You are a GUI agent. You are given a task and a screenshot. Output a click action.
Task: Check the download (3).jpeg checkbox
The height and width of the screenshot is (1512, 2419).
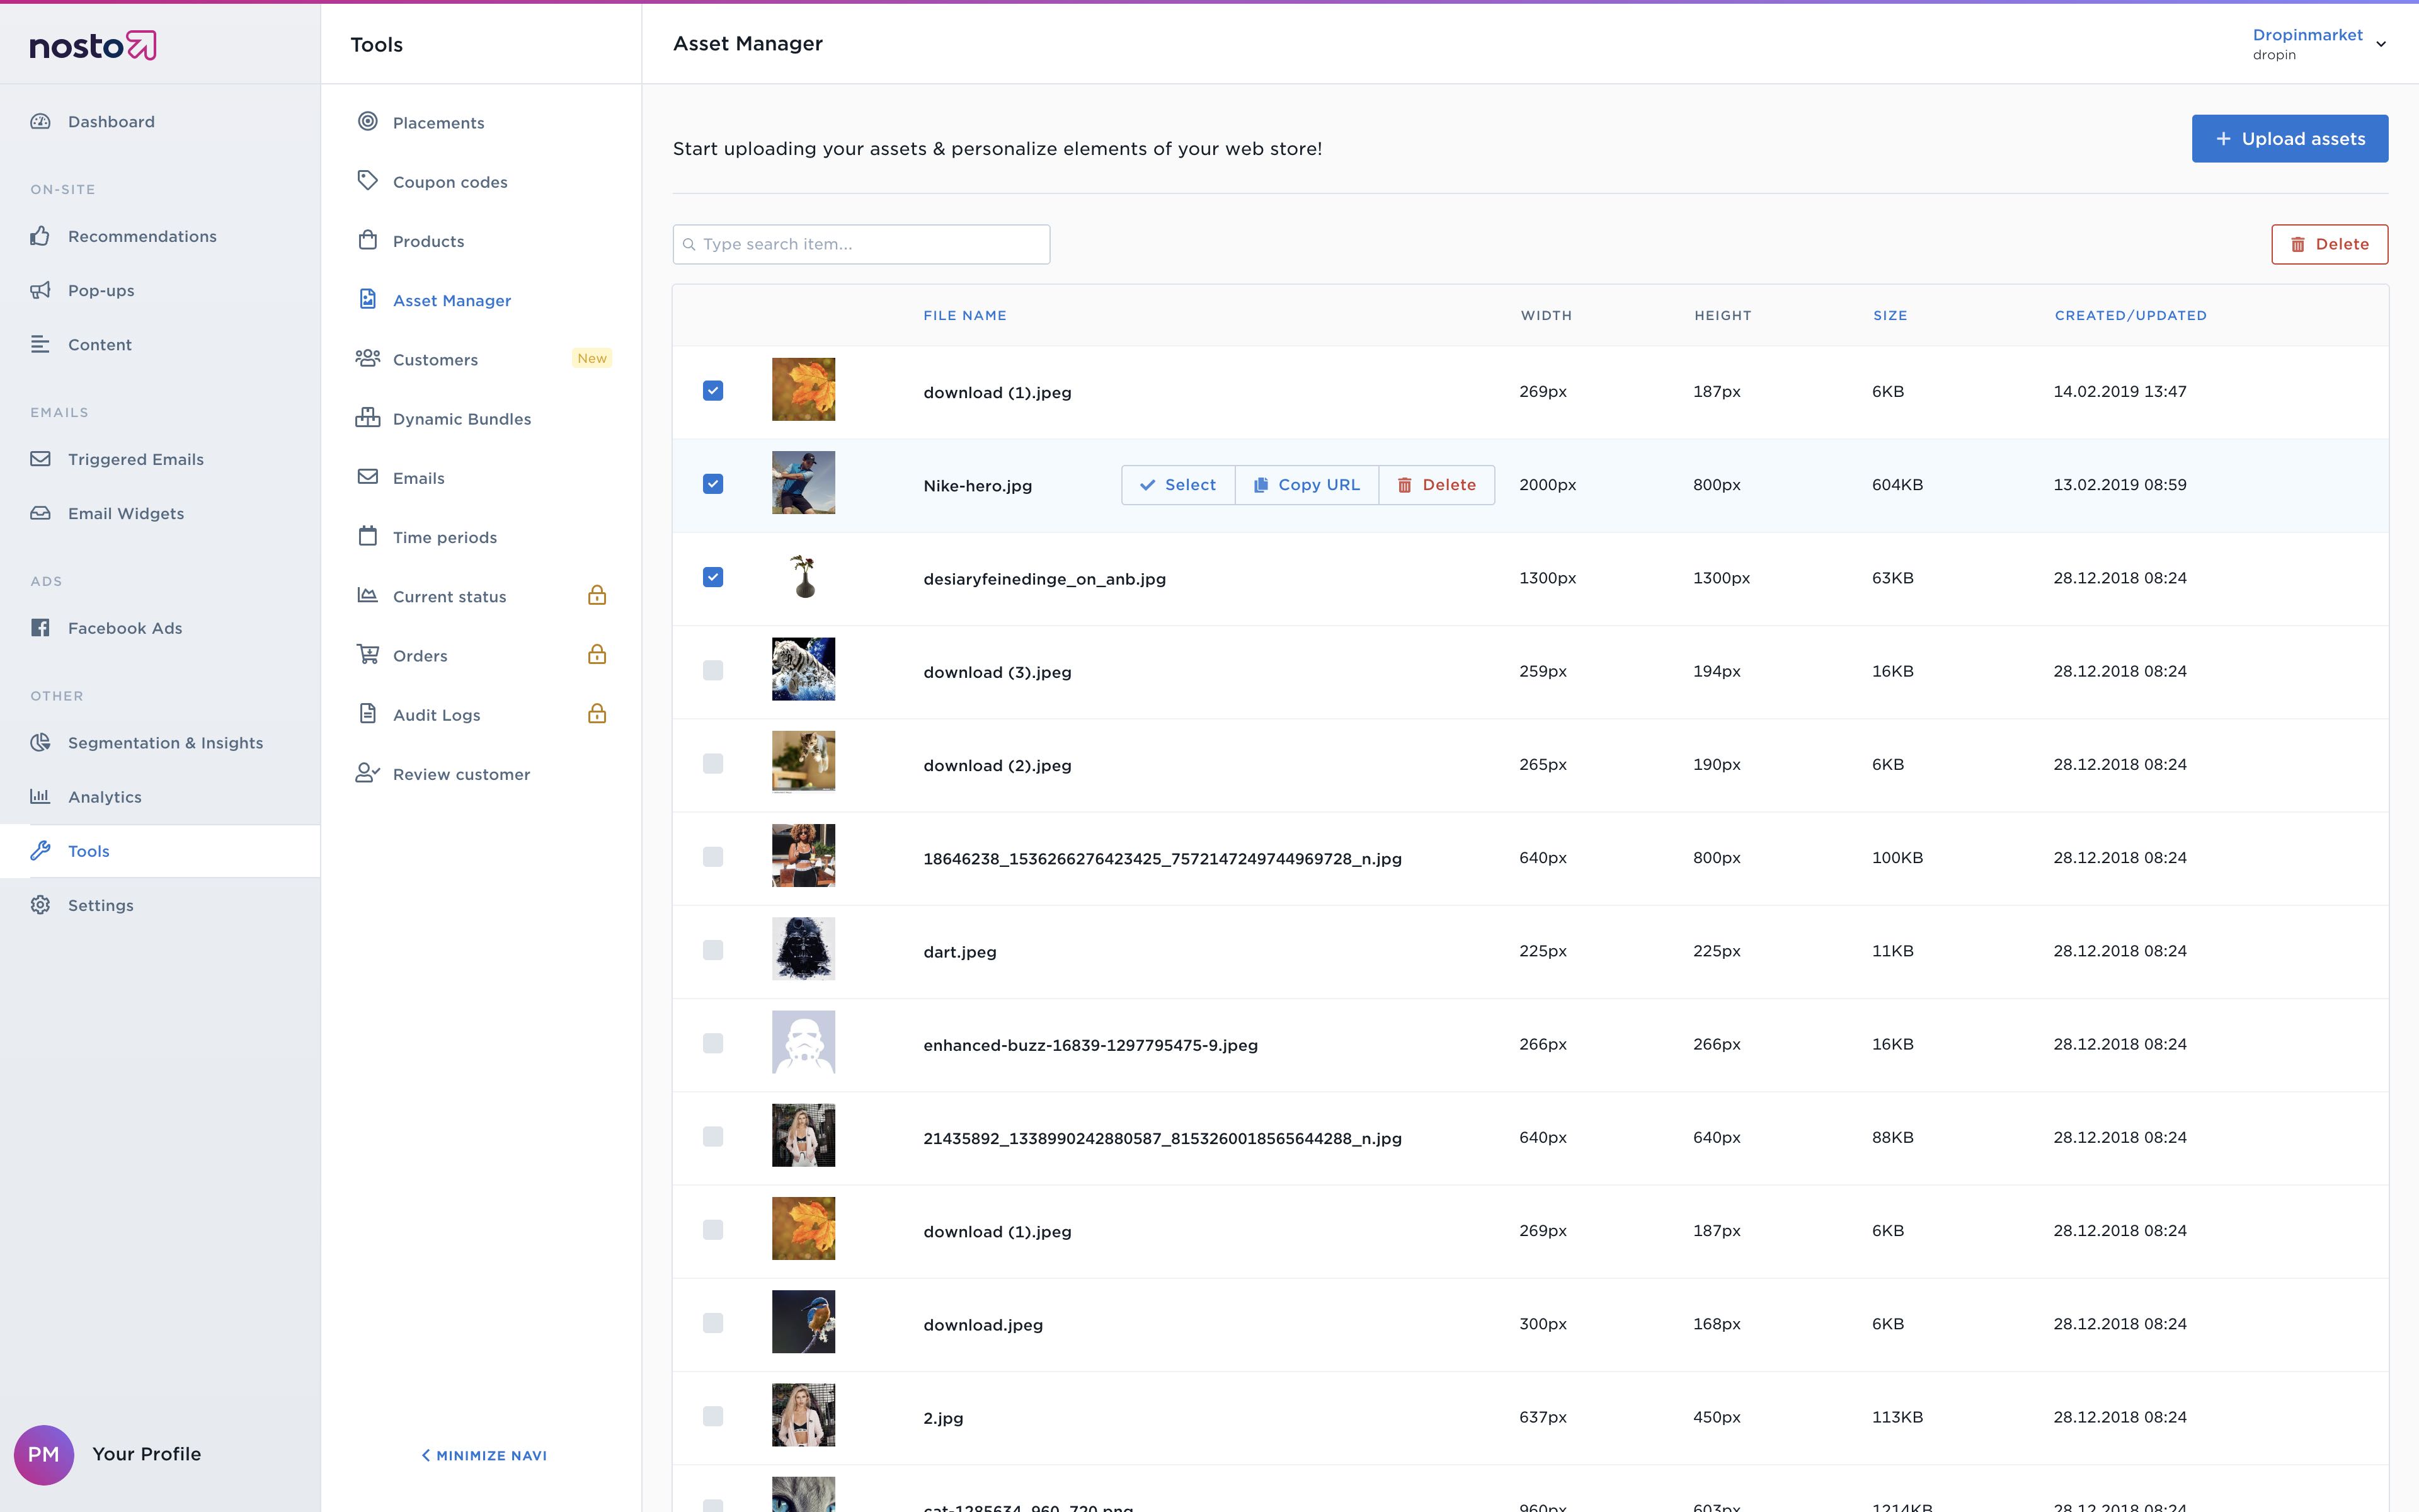point(712,670)
